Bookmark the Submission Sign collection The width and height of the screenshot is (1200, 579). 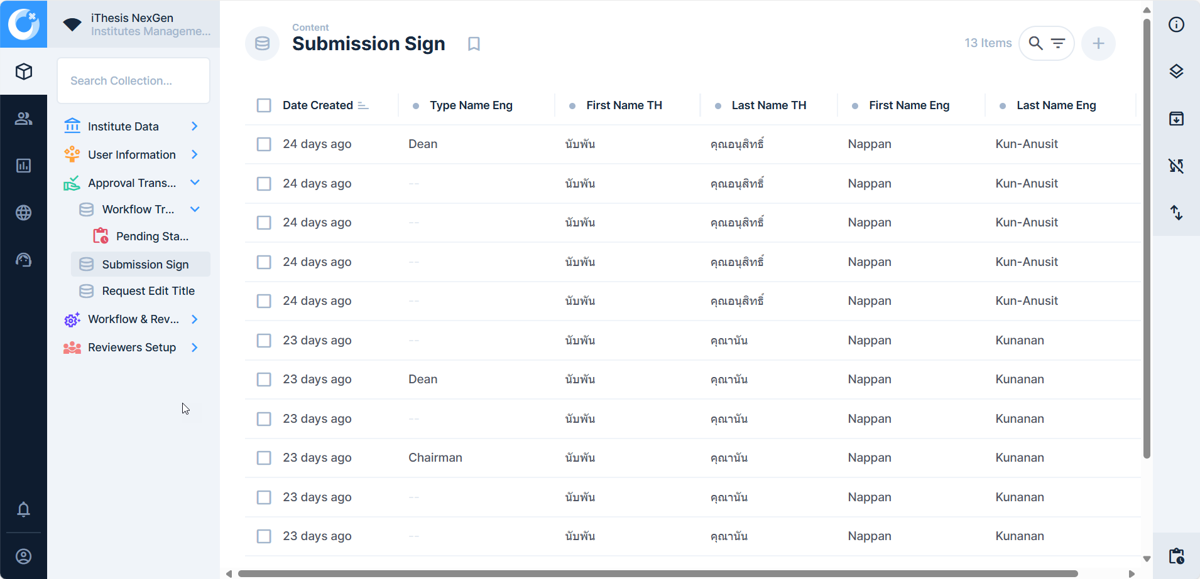[474, 44]
